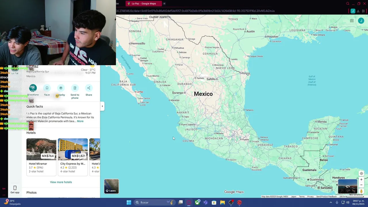Zoom in with the plus button
368x207 pixels.
click(361, 180)
